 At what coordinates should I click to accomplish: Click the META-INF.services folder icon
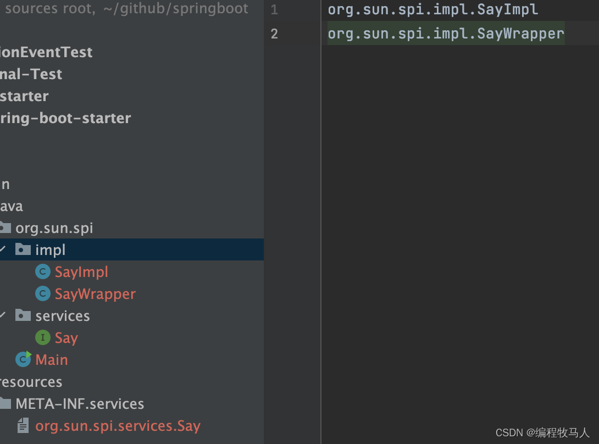point(5,403)
